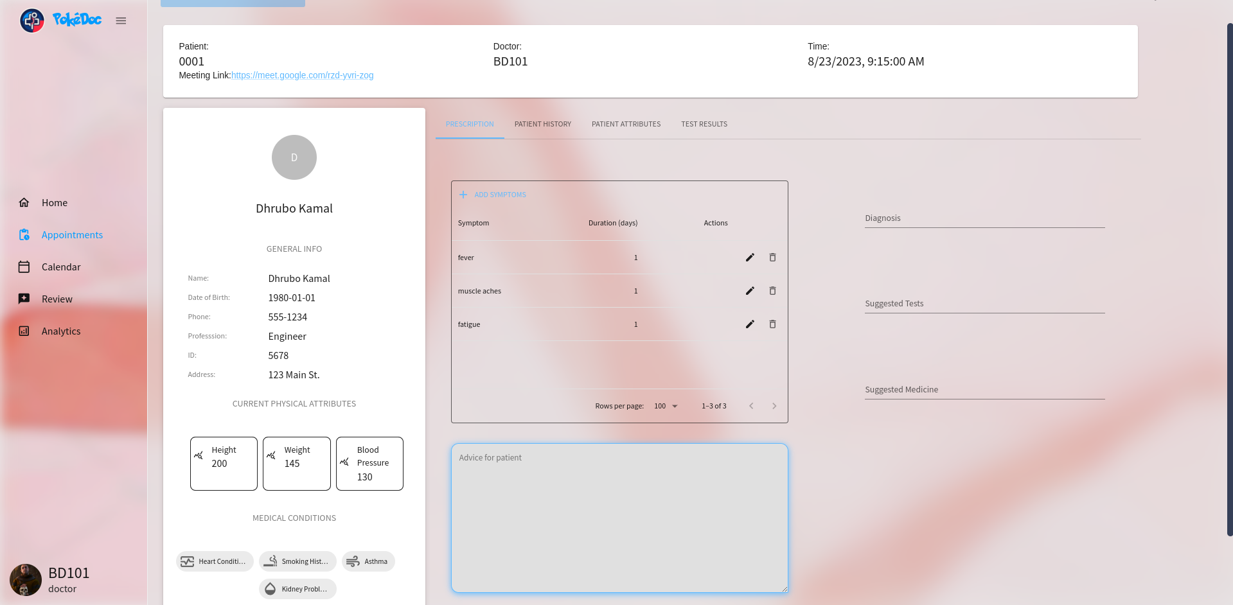Screen dimensions: 1233x605
Task: Click the Smoking History chip
Action: pyautogui.click(x=297, y=561)
